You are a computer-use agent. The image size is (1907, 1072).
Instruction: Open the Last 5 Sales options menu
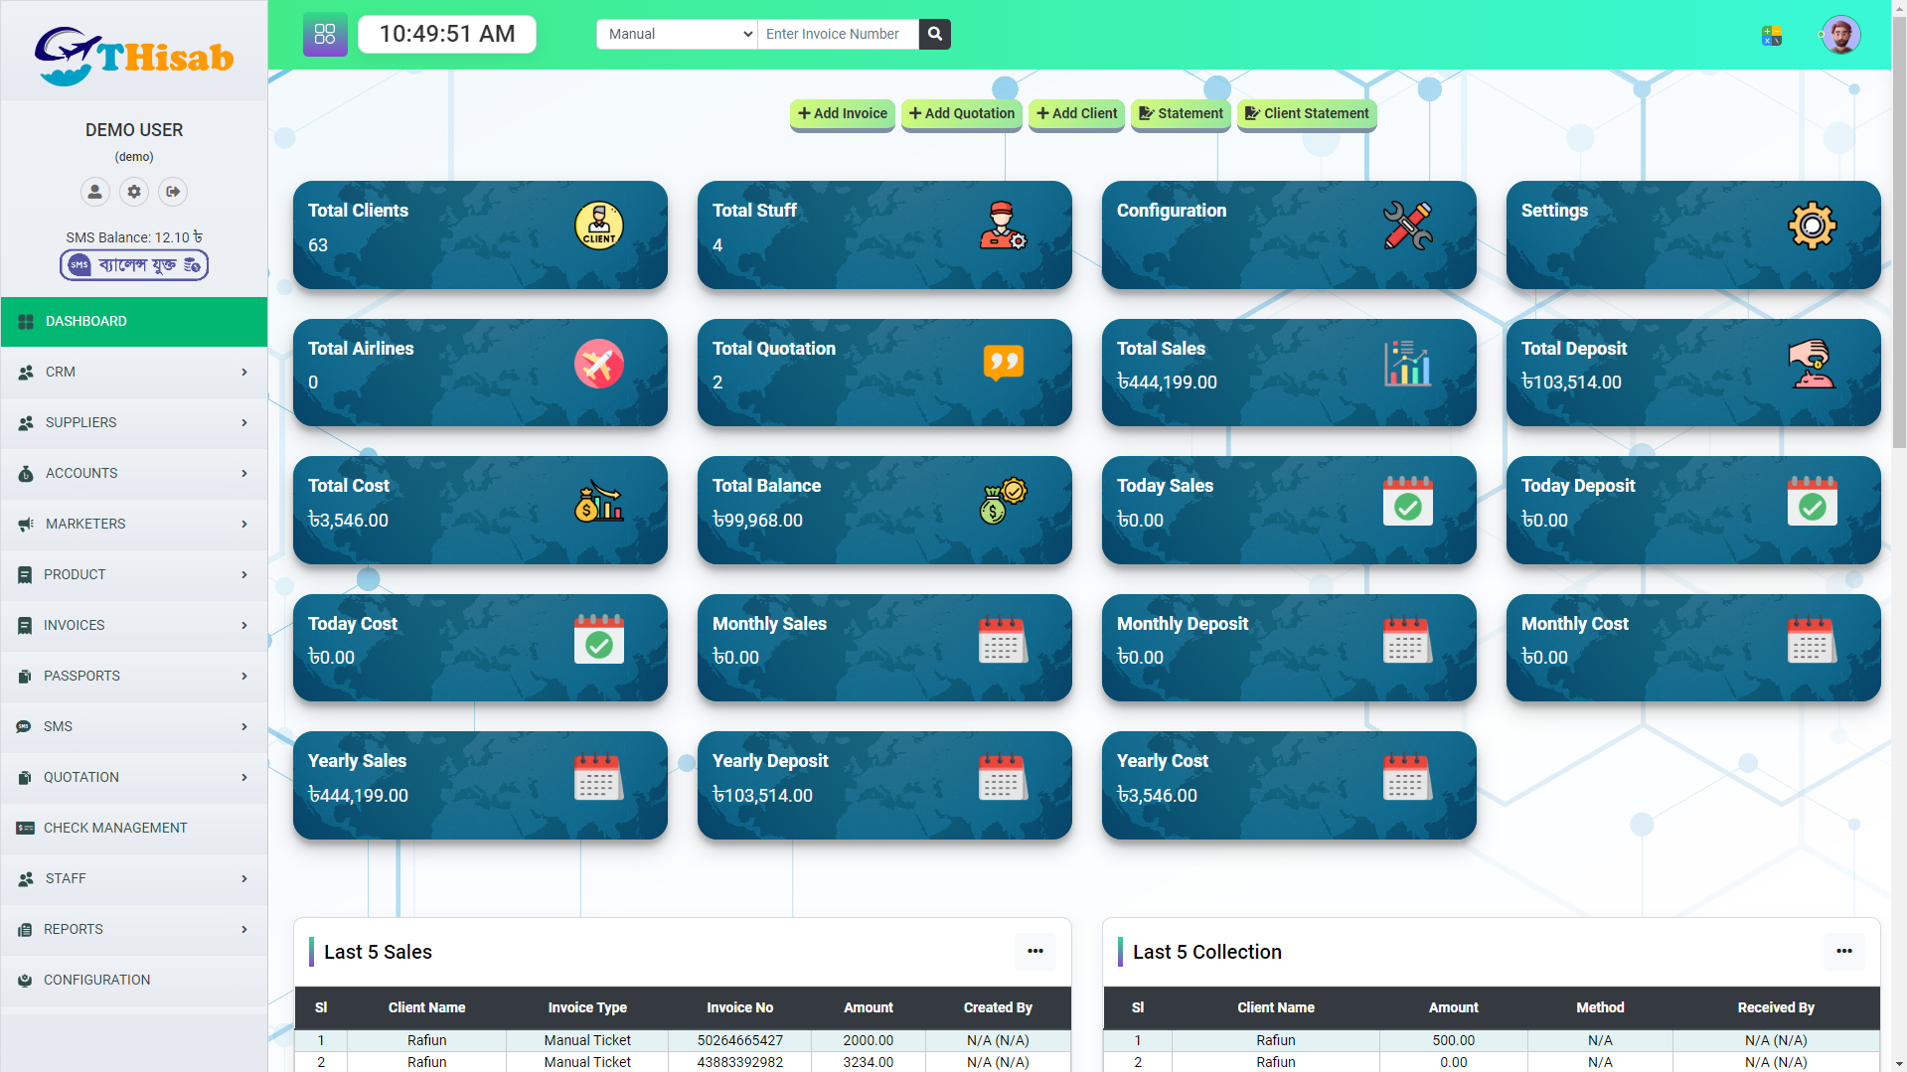[x=1035, y=951]
